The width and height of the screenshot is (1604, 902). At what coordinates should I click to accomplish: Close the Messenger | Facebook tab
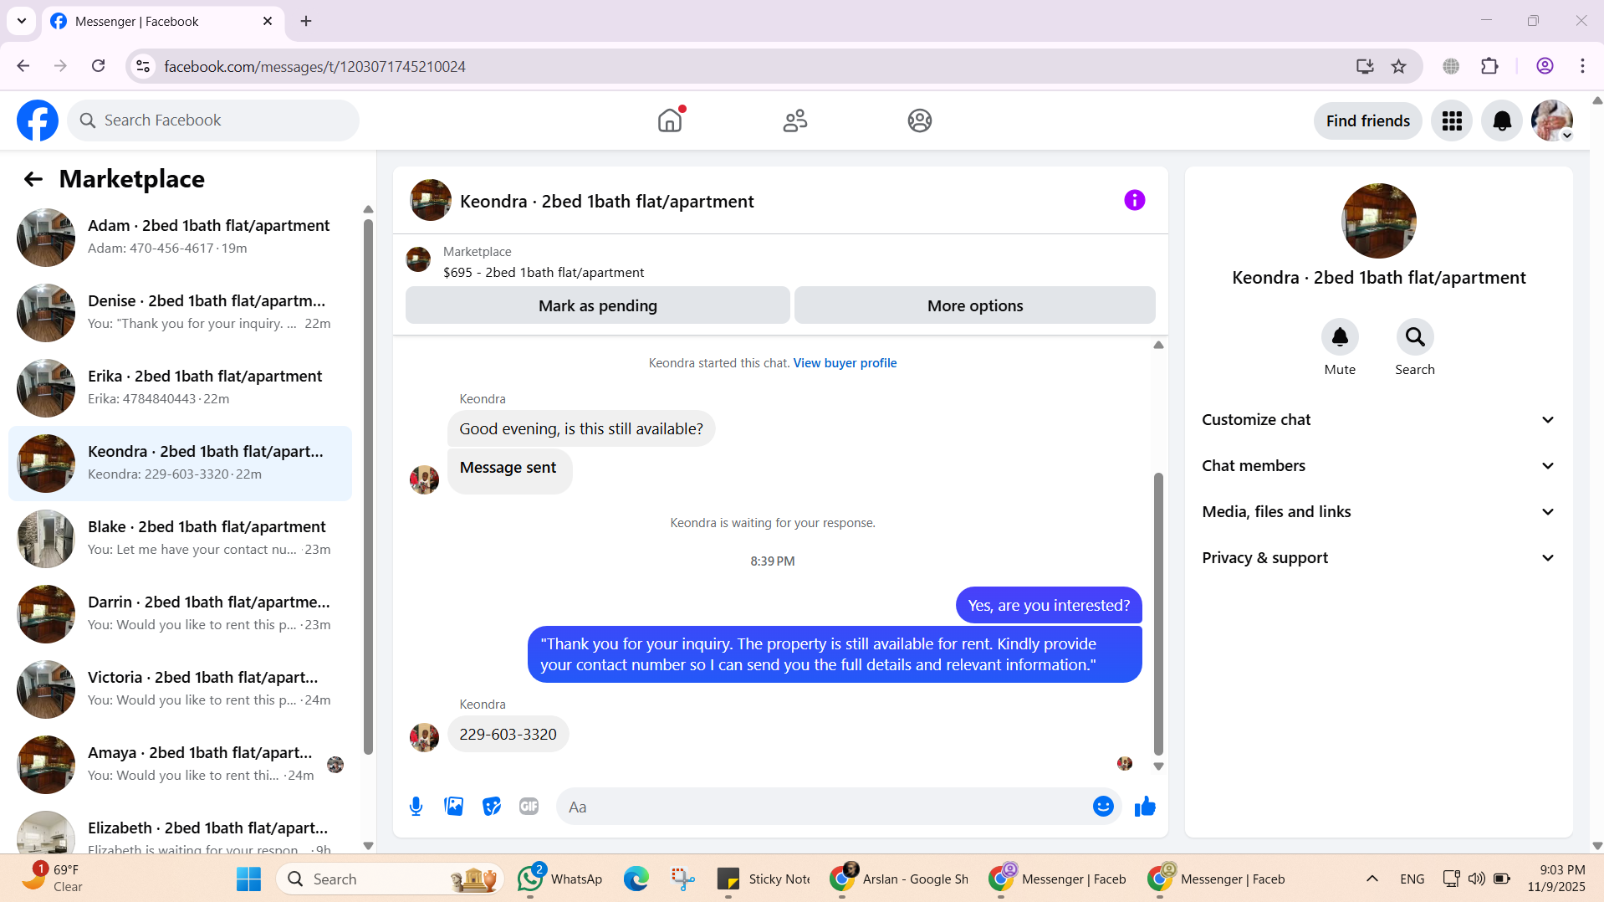pos(268,21)
